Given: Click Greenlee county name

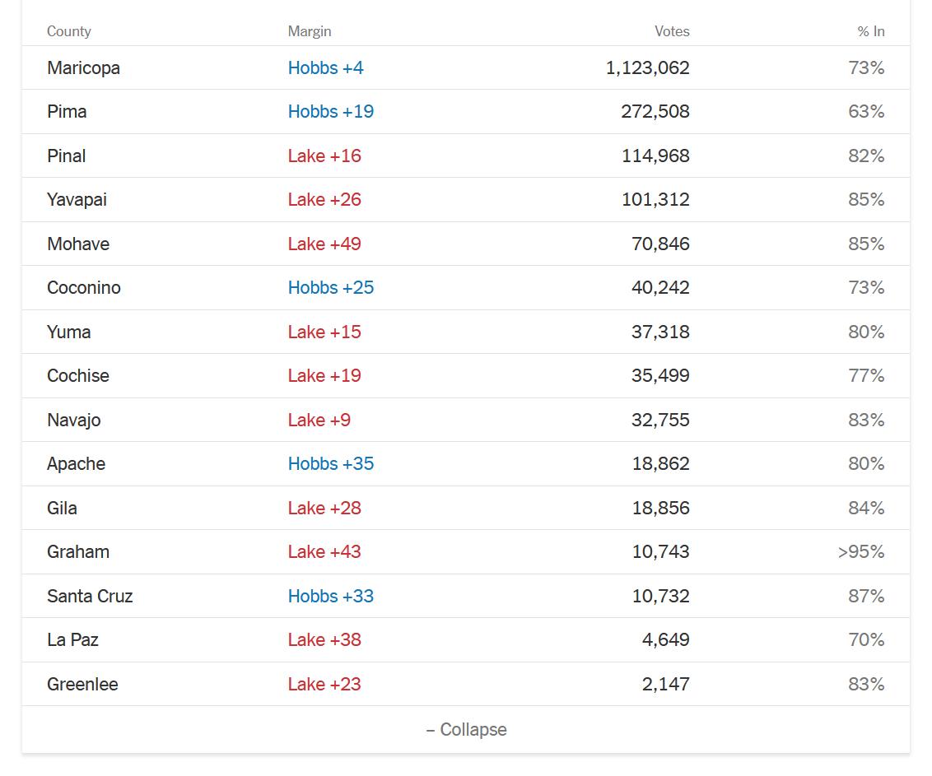Looking at the screenshot, I should [x=82, y=685].
